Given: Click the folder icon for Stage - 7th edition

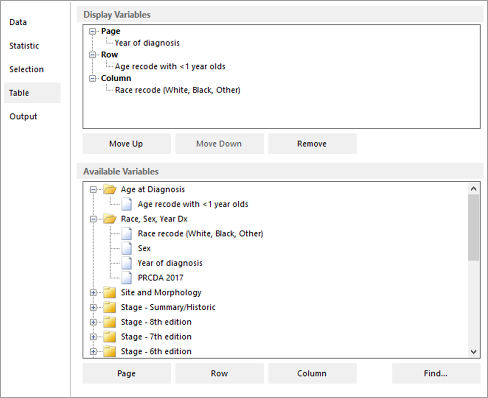Looking at the screenshot, I should pos(109,337).
